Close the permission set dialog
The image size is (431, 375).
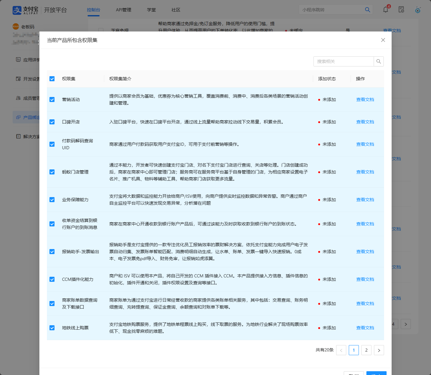[383, 40]
